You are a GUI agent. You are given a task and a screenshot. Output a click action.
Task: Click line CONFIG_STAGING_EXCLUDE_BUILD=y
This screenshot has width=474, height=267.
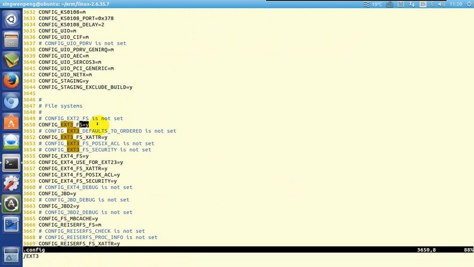[85, 87]
